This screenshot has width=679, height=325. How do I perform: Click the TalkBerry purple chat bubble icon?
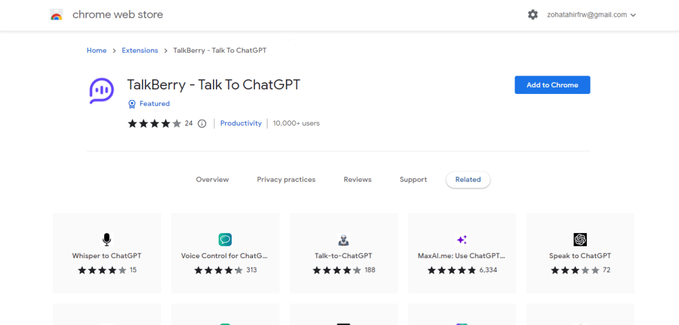[102, 91]
